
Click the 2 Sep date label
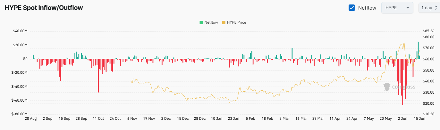point(47,119)
